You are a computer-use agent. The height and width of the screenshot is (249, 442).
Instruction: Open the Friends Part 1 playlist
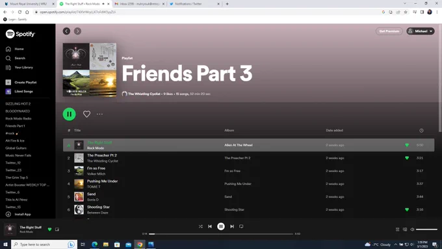15,125
